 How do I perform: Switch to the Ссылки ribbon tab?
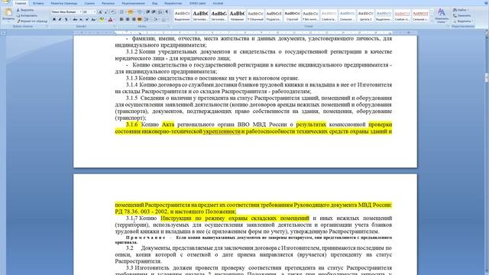click(x=89, y=3)
